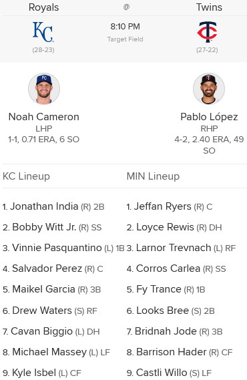Image resolution: width=247 pixels, height=380 pixels.
Task: Open Castli Willo player link
Action: (162, 373)
